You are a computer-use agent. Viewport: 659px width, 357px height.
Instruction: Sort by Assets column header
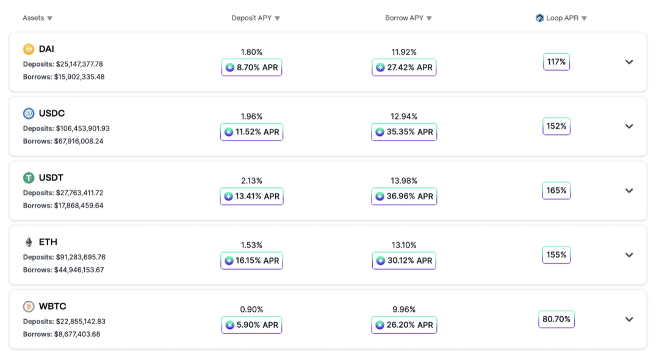(x=37, y=18)
